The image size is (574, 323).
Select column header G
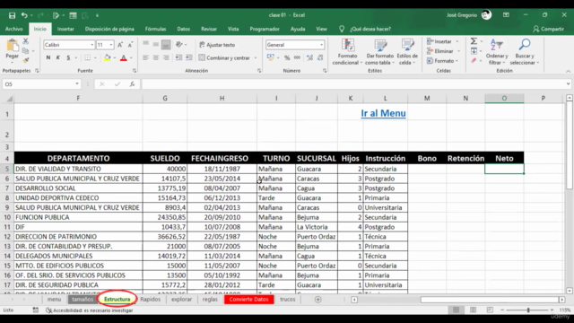(165, 98)
